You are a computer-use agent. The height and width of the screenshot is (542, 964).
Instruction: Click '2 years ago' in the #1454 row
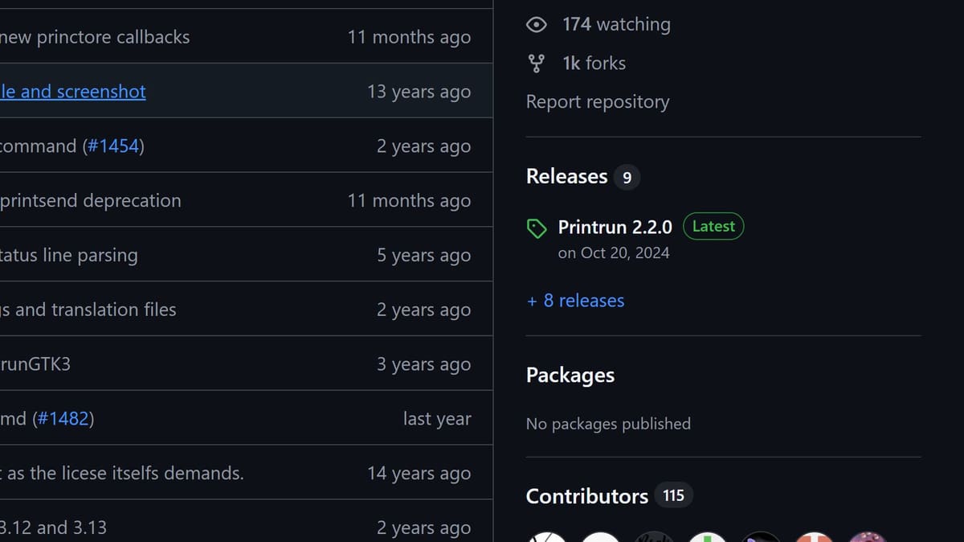[423, 146]
